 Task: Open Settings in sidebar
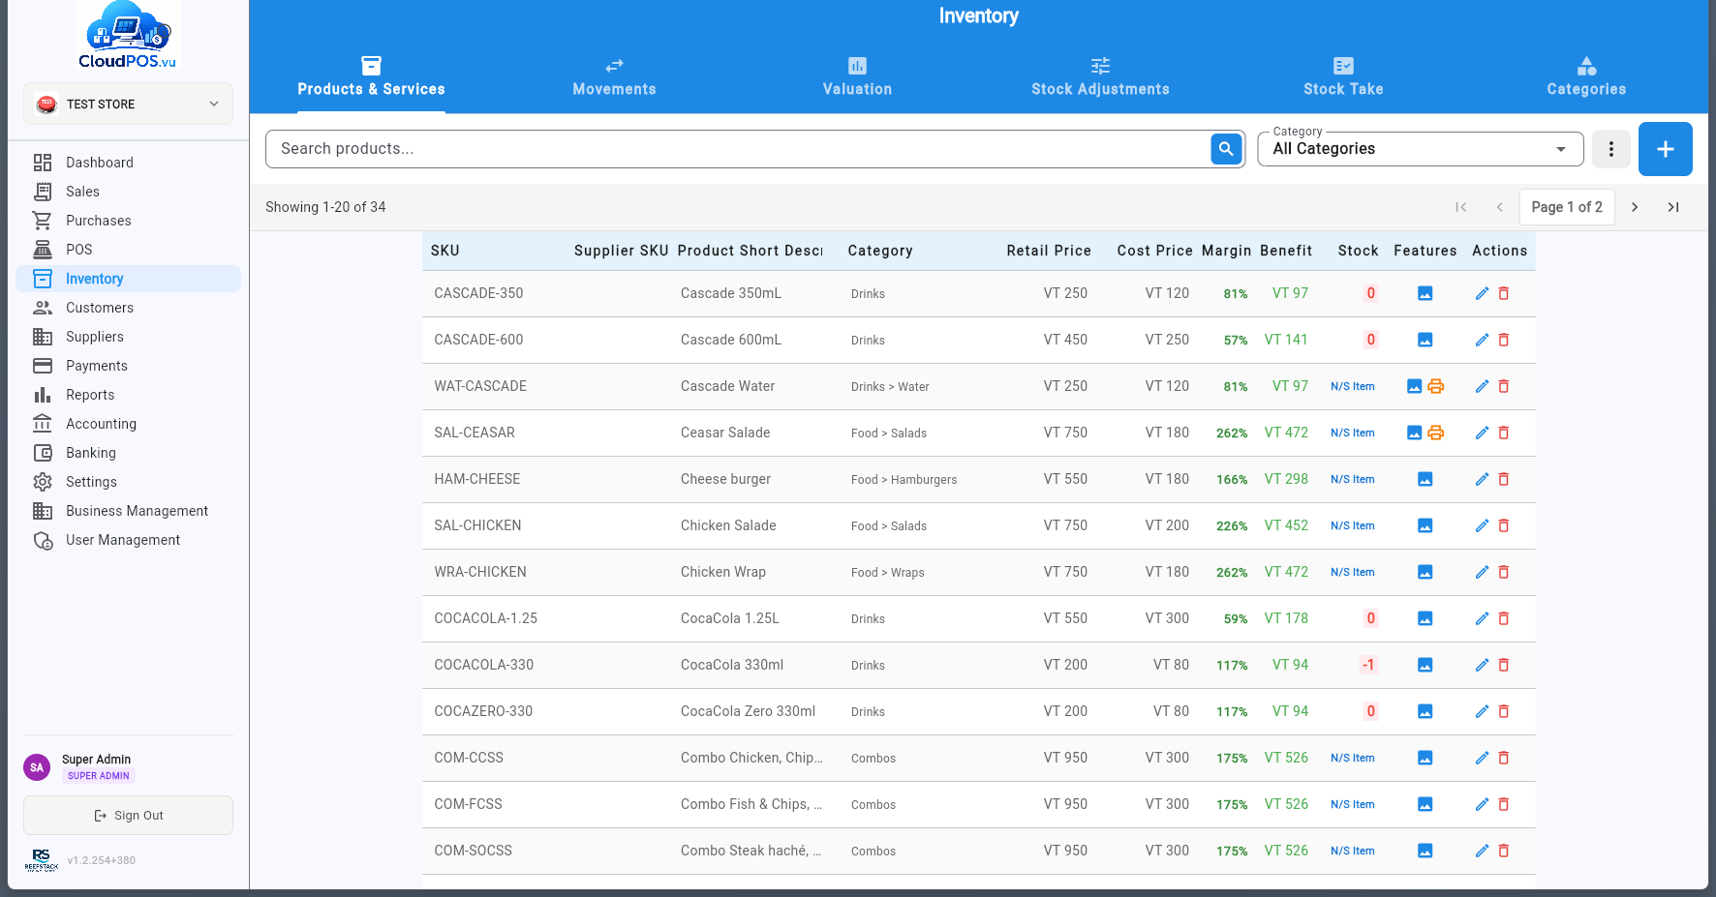click(x=128, y=482)
